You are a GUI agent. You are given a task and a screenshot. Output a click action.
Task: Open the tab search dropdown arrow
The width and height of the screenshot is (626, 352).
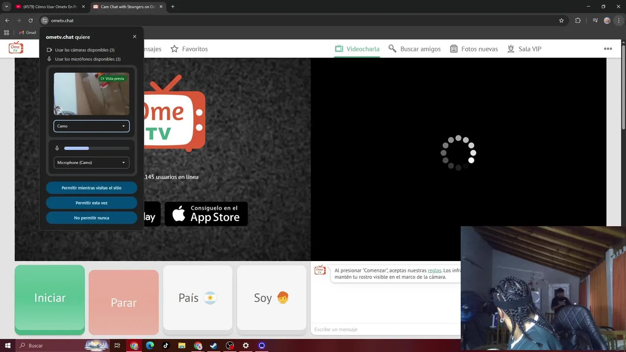point(6,7)
